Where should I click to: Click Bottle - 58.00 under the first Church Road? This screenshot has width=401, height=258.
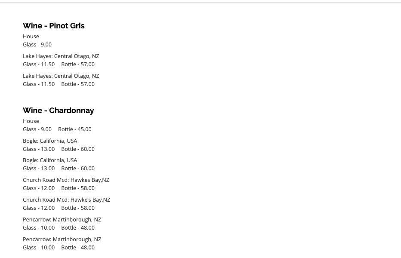pyautogui.click(x=78, y=188)
